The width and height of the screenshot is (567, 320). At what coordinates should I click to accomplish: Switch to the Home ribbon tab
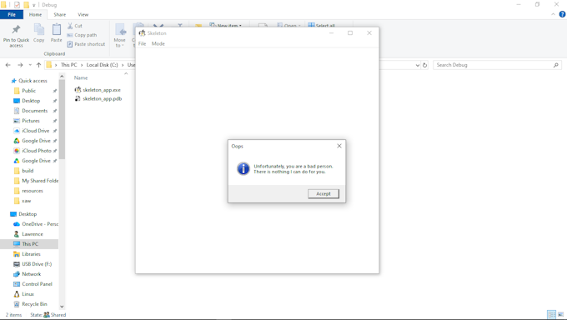(x=35, y=14)
